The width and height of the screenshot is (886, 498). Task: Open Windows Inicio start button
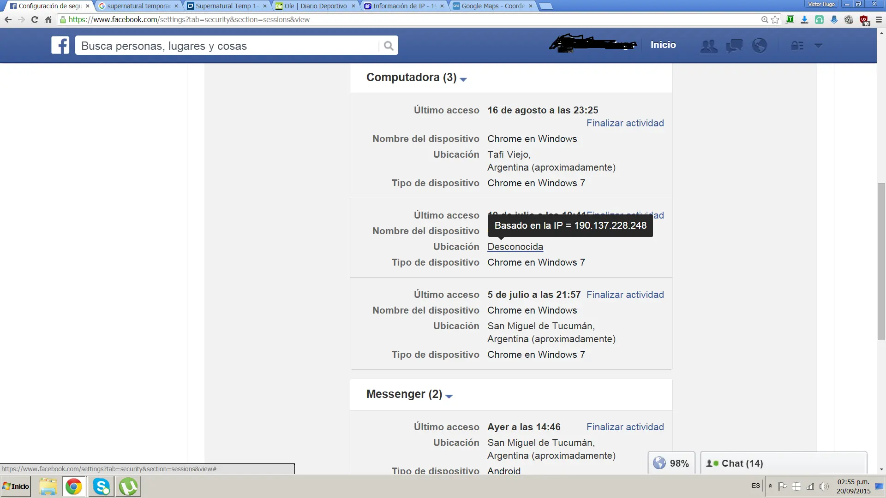(16, 486)
